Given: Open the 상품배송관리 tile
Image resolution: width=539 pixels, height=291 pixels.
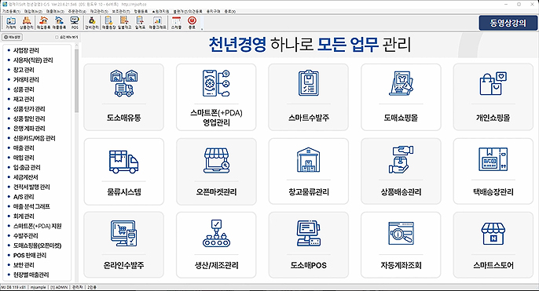Looking at the screenshot, I should point(401,172).
